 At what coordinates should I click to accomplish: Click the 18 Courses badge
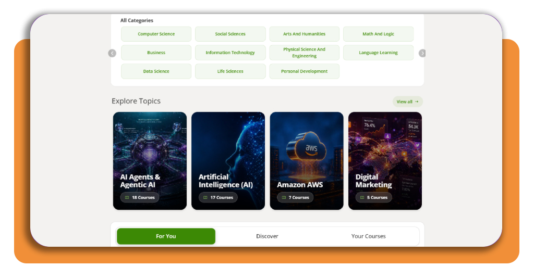[x=140, y=197]
